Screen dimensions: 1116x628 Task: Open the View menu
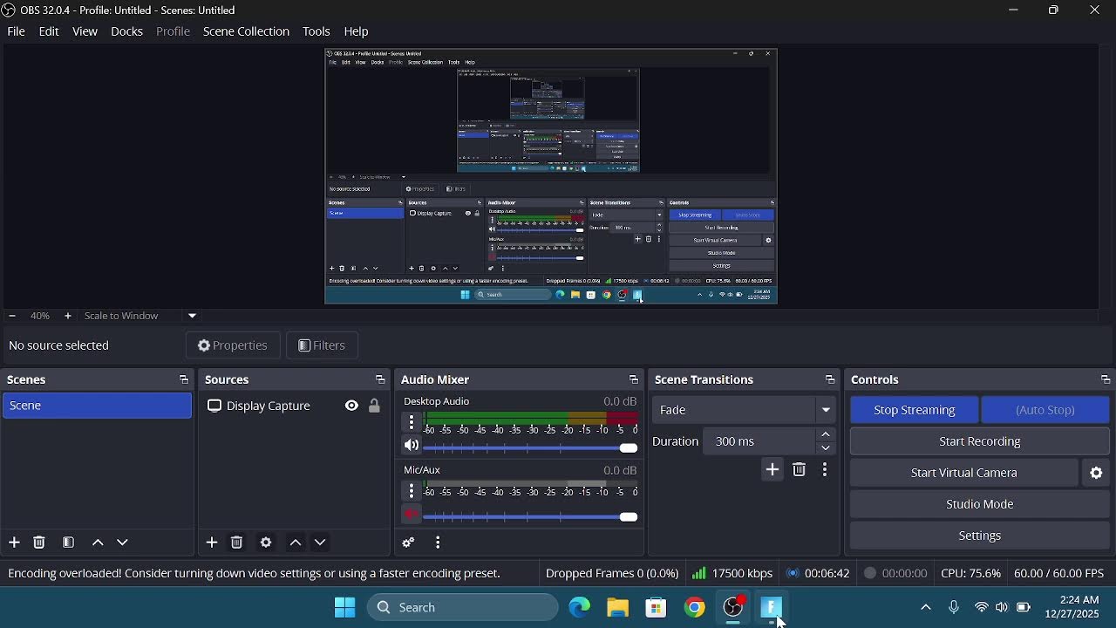point(85,31)
